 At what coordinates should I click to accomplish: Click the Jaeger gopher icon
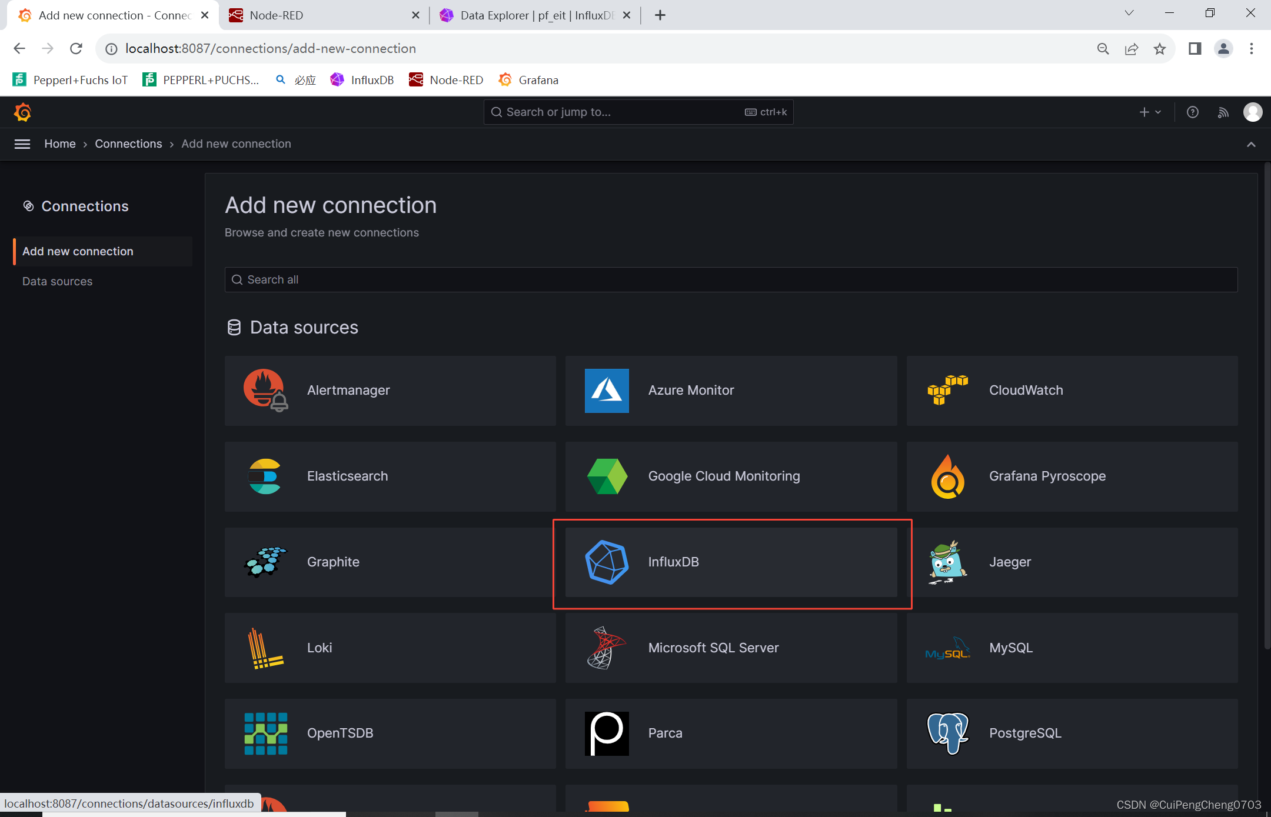(x=947, y=562)
